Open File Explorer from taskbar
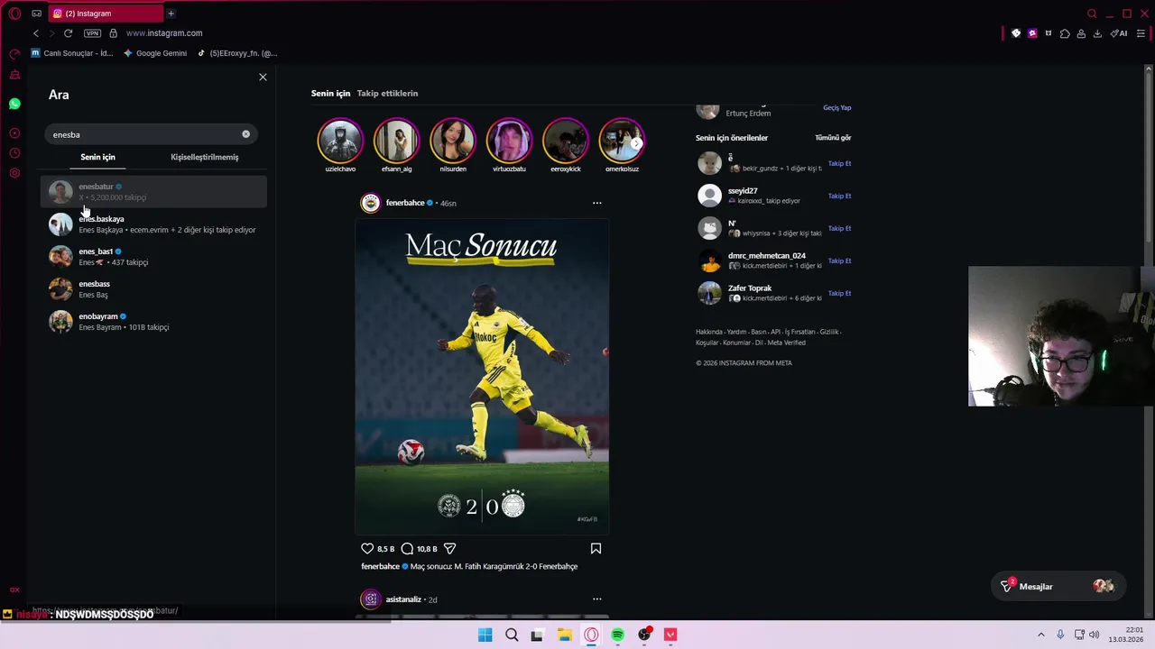1155x649 pixels. (564, 635)
